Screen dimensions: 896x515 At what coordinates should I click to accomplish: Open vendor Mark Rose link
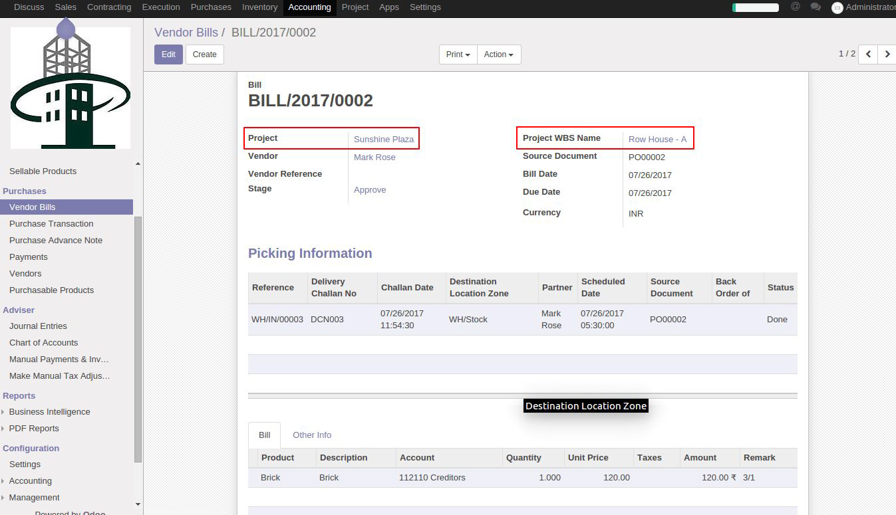(x=374, y=157)
